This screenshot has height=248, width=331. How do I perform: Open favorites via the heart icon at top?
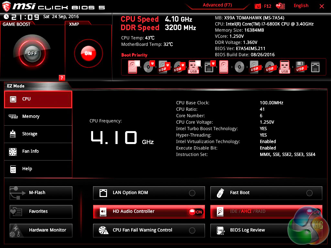pyautogui.click(x=280, y=6)
